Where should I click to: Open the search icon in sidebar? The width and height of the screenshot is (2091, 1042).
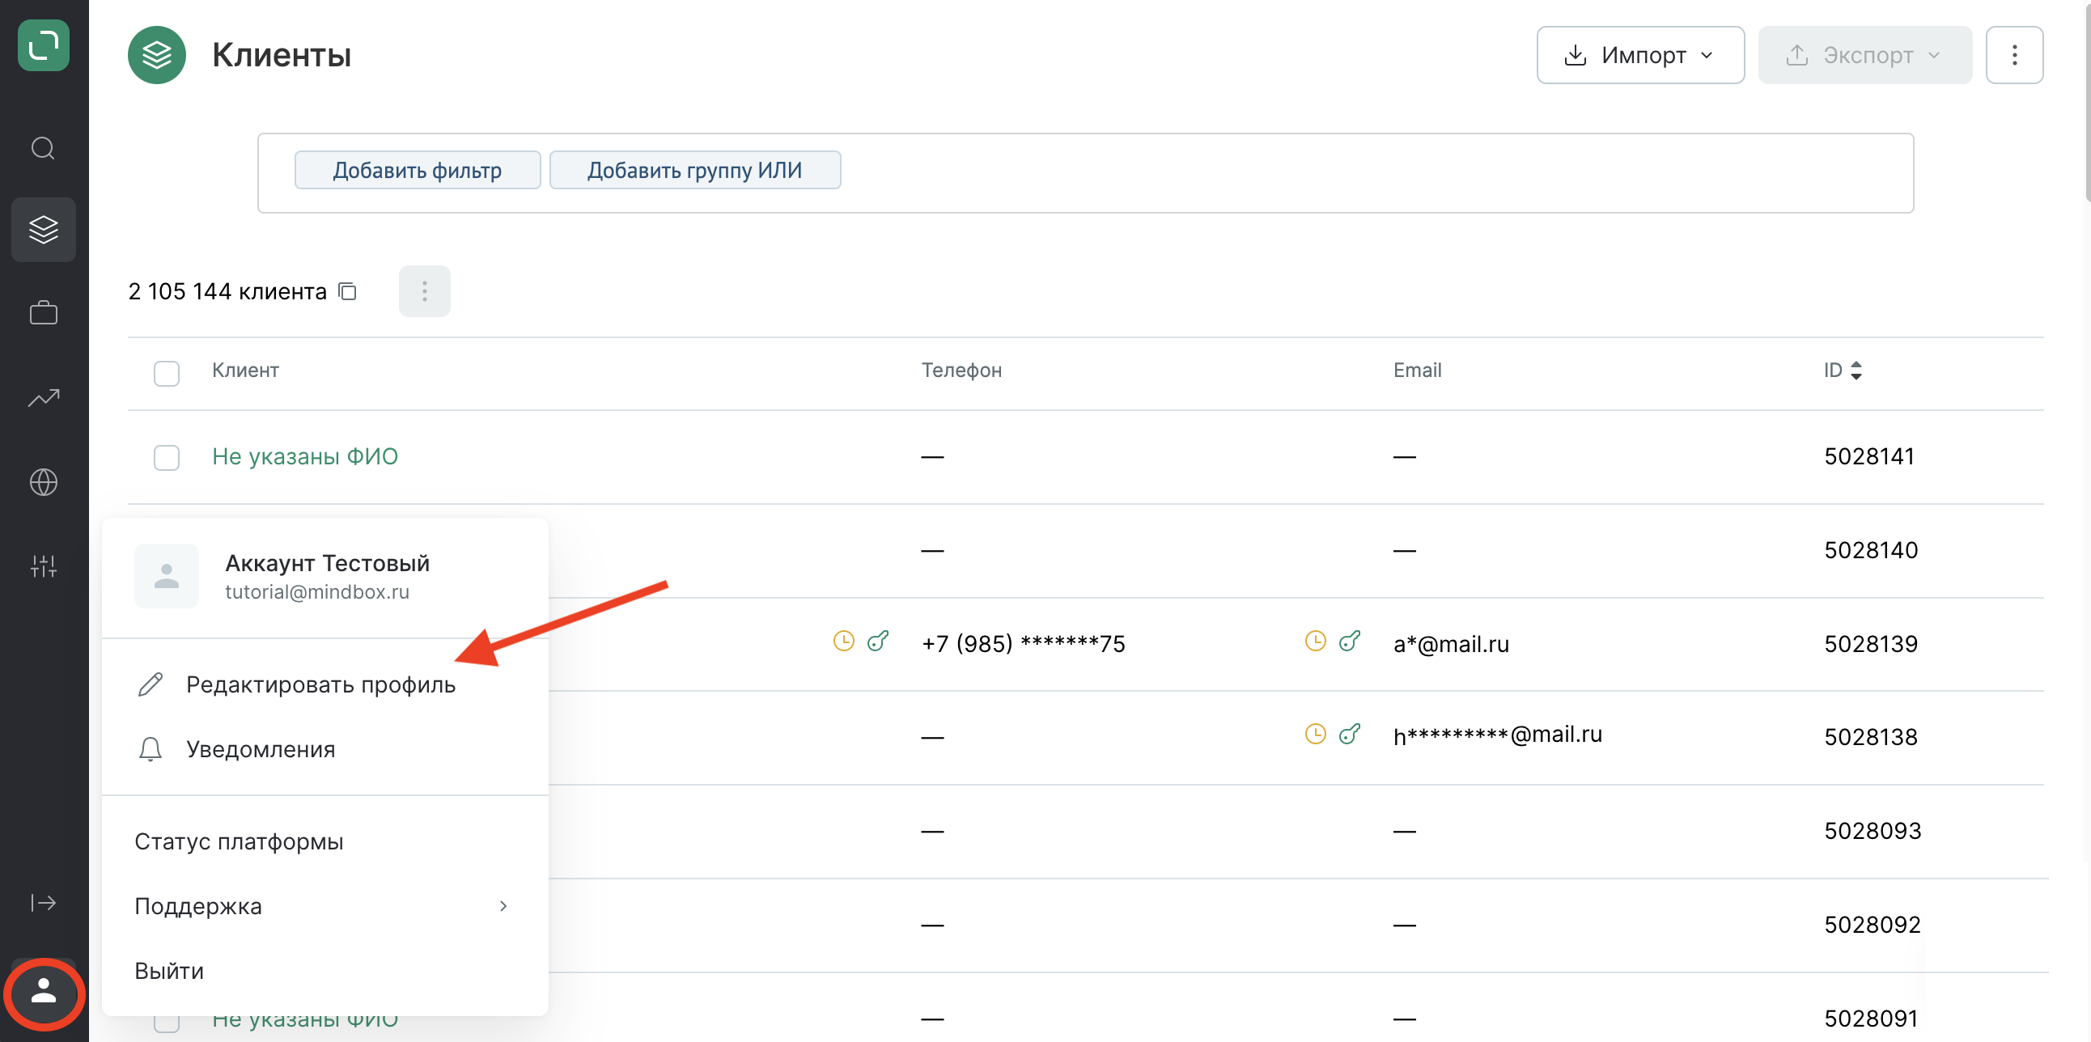click(44, 149)
